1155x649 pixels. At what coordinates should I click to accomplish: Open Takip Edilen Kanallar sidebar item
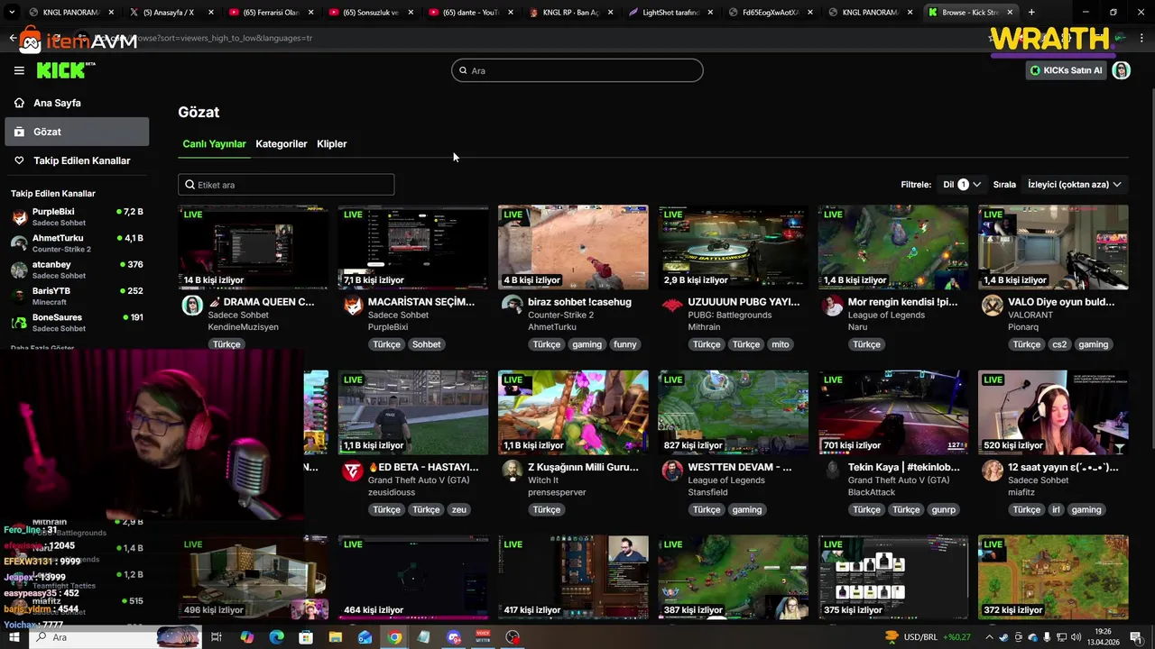coord(77,160)
